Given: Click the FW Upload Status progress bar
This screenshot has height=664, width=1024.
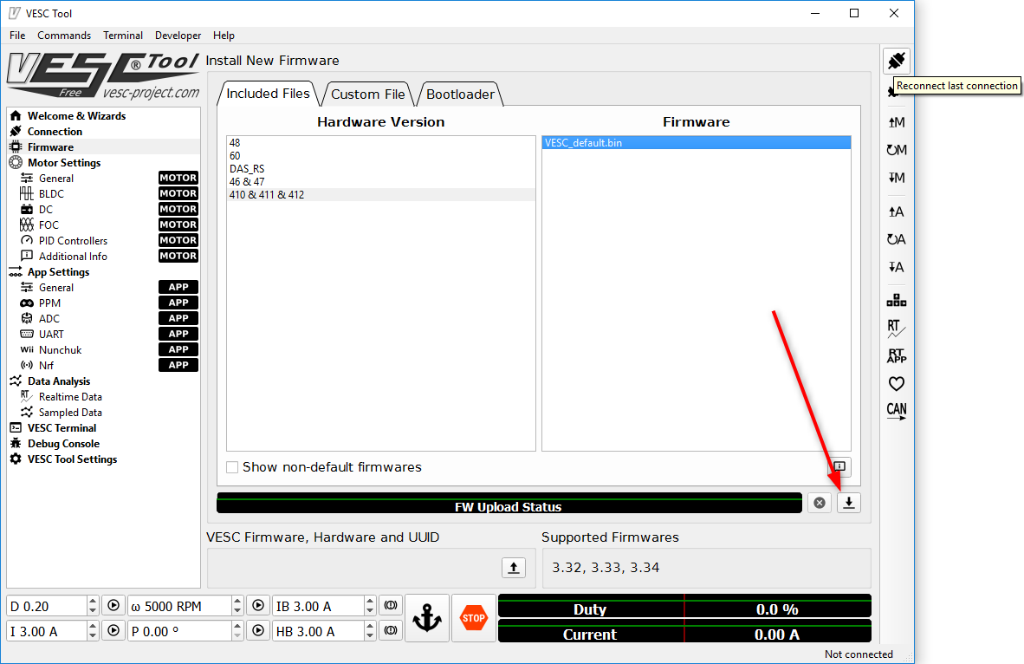Looking at the screenshot, I should [509, 503].
